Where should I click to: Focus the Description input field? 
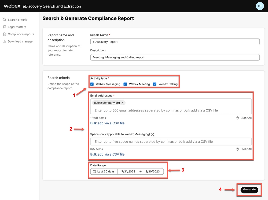(x=175, y=57)
